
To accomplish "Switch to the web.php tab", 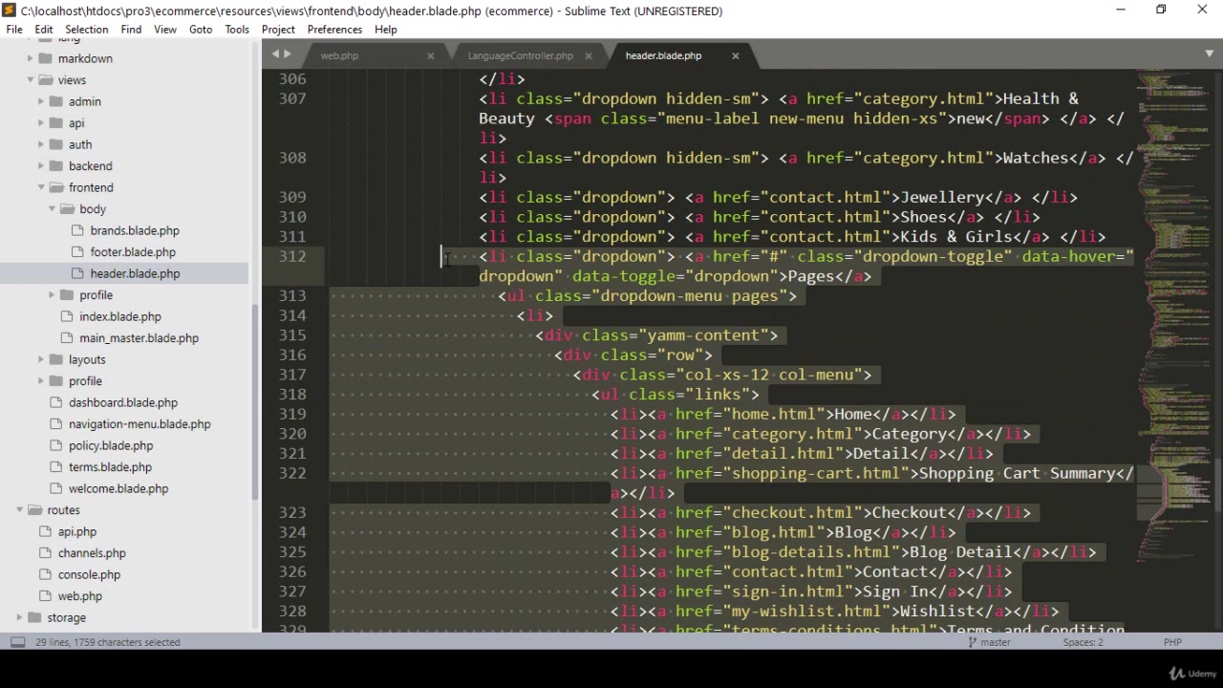I will pyautogui.click(x=339, y=55).
